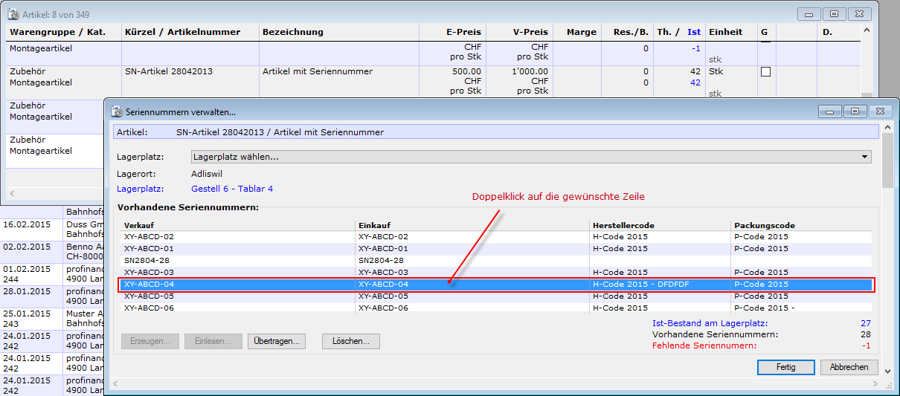Cancel with the Abbrechen button
The height and width of the screenshot is (396, 900).
click(x=849, y=367)
